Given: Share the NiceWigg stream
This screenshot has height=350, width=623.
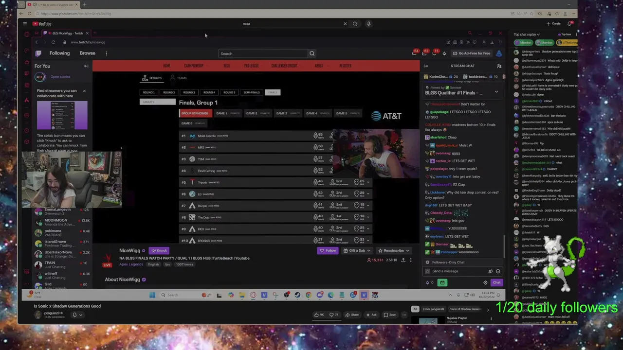Looking at the screenshot, I should tap(403, 260).
